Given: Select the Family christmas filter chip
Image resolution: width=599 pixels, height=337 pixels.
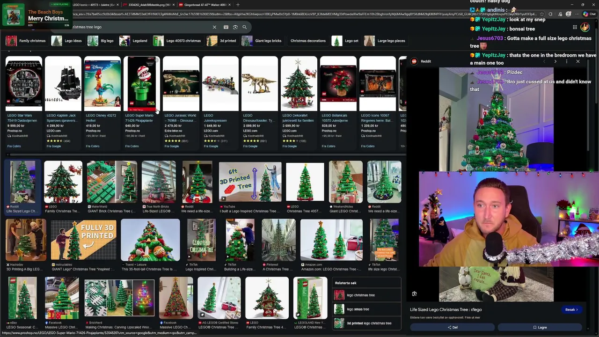Looking at the screenshot, I should click(x=26, y=41).
